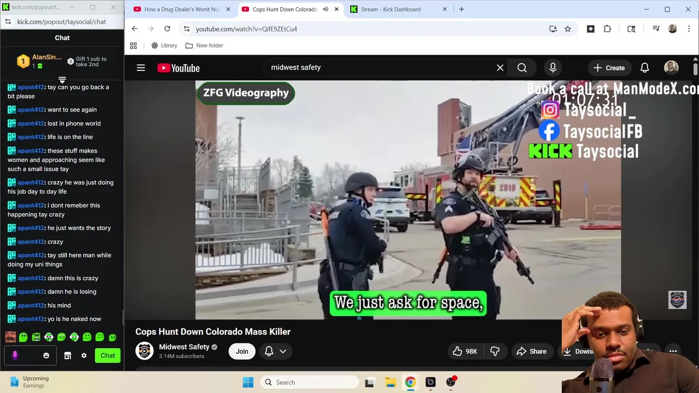Open site permissions icon in Kick popout
The width and height of the screenshot is (699, 393).
click(8, 22)
